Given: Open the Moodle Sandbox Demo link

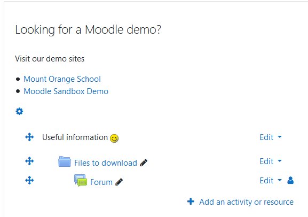Looking at the screenshot, I should coord(66,91).
